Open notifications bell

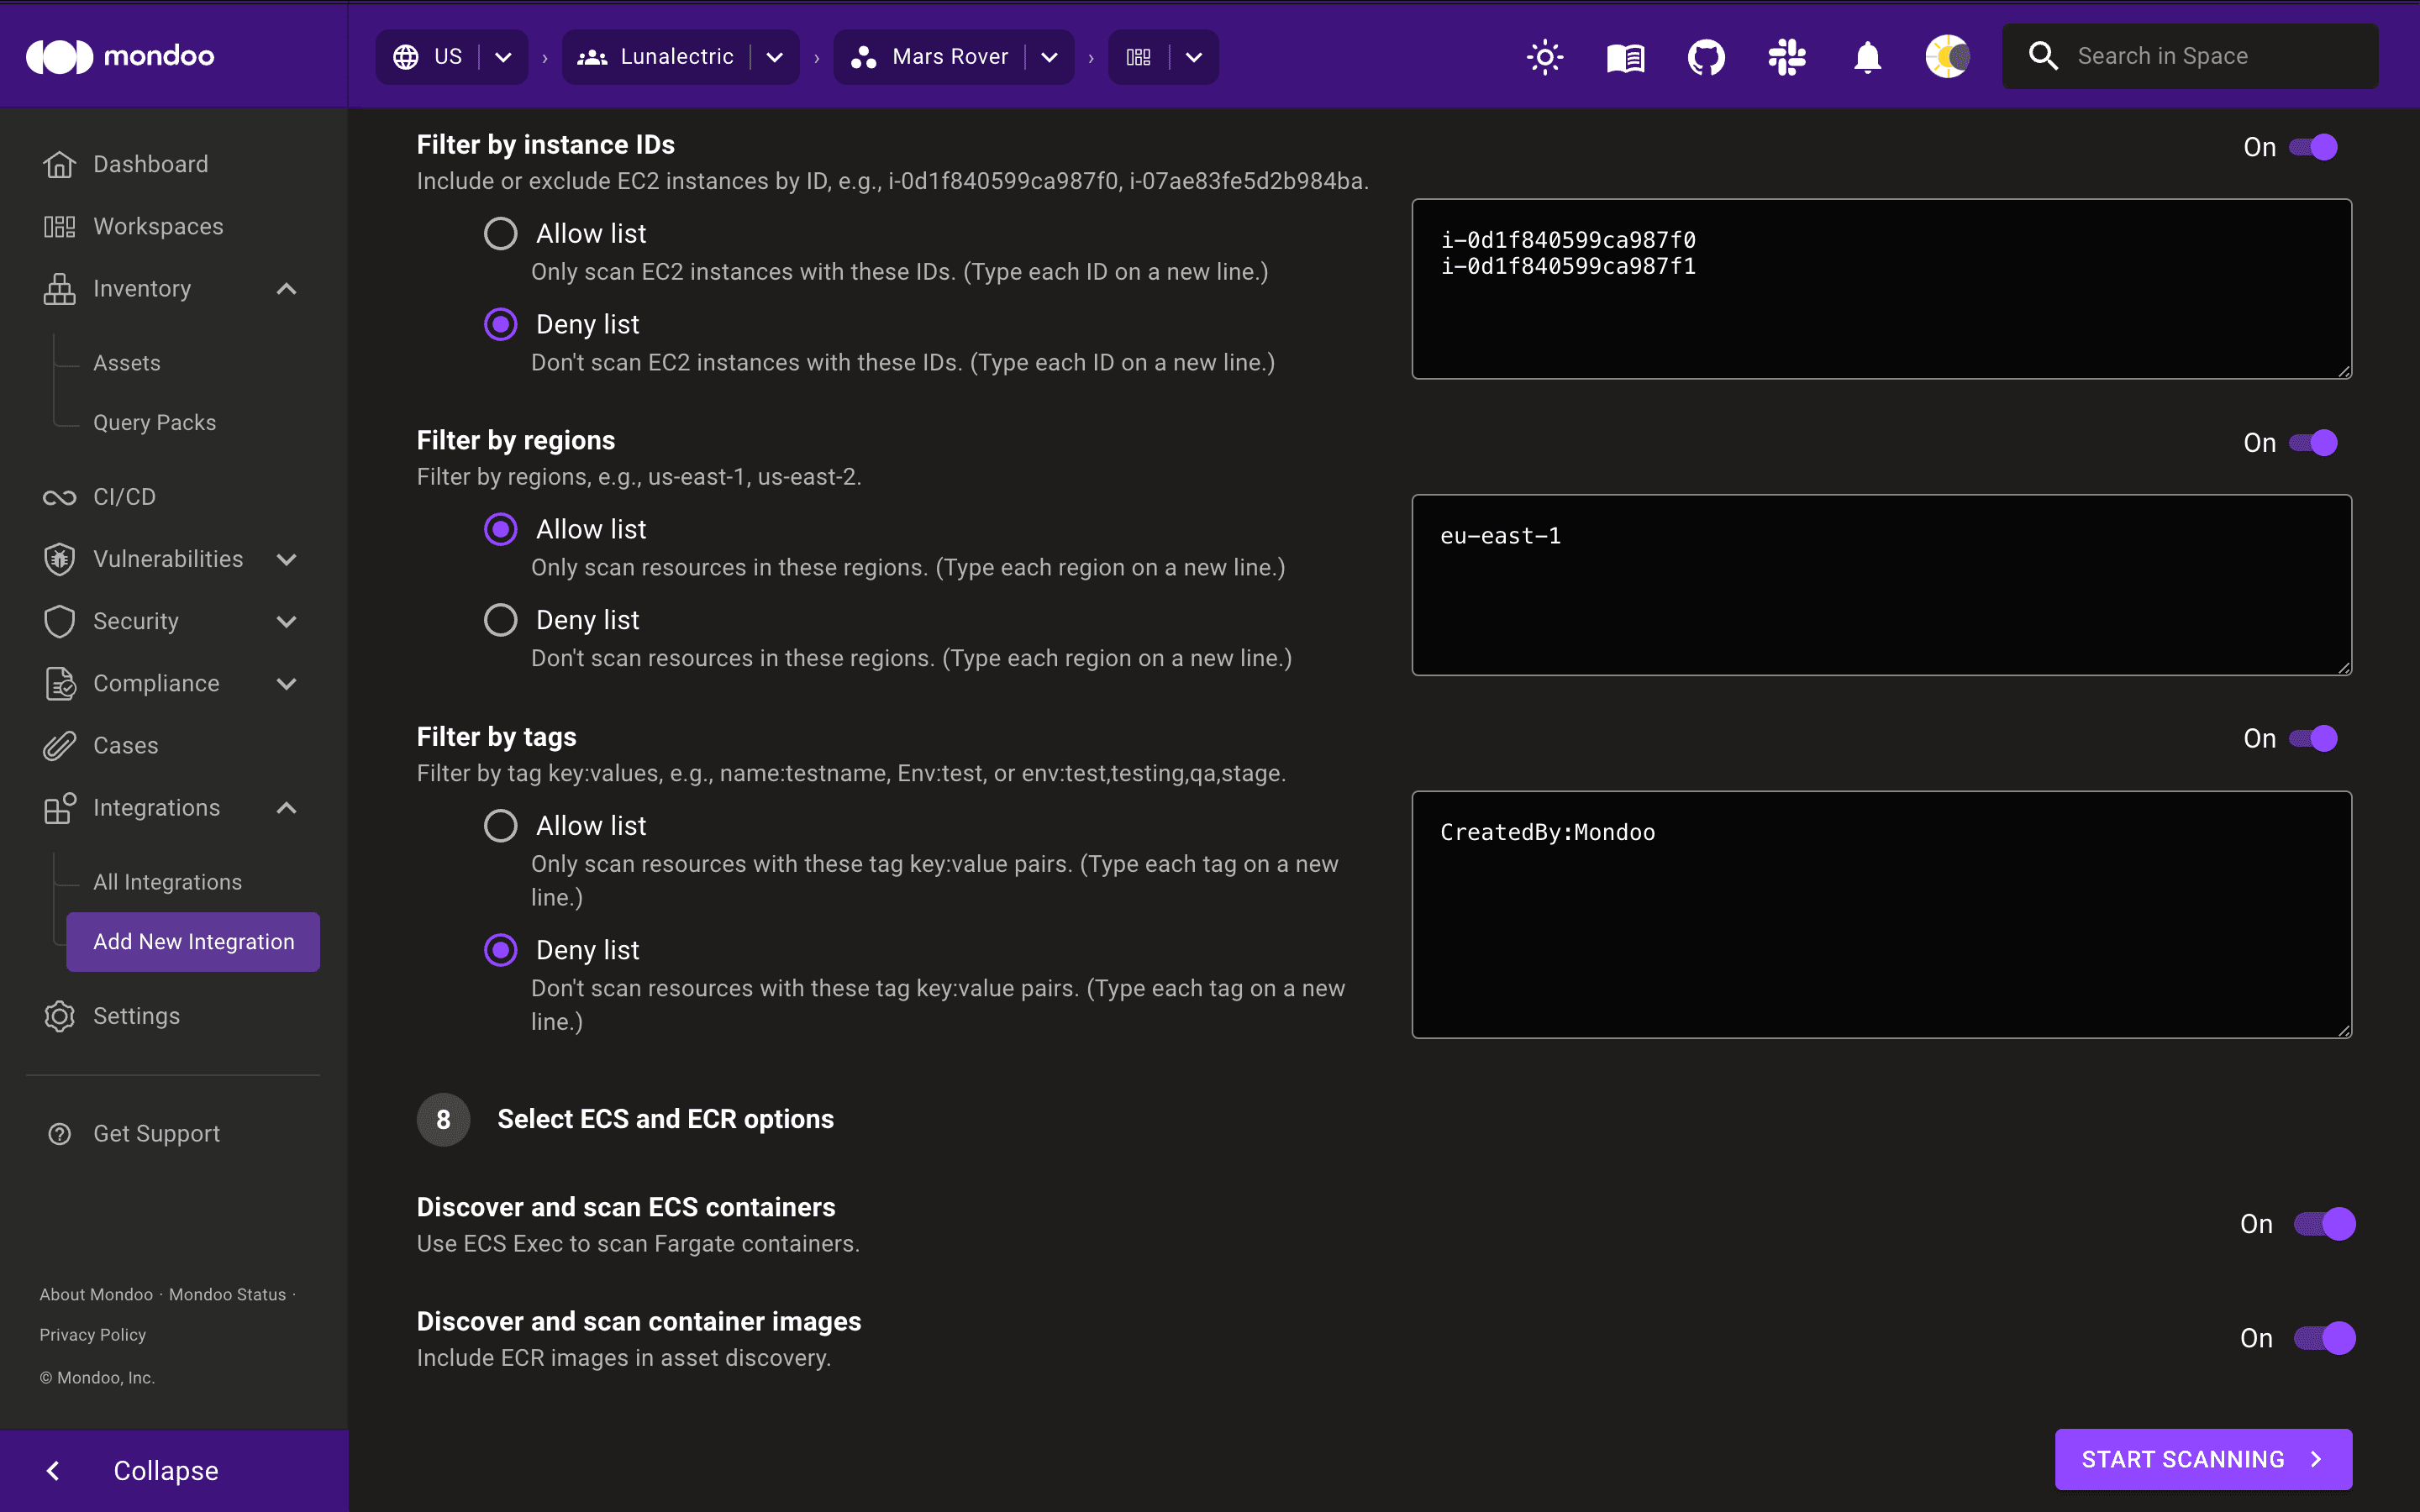click(x=1867, y=57)
